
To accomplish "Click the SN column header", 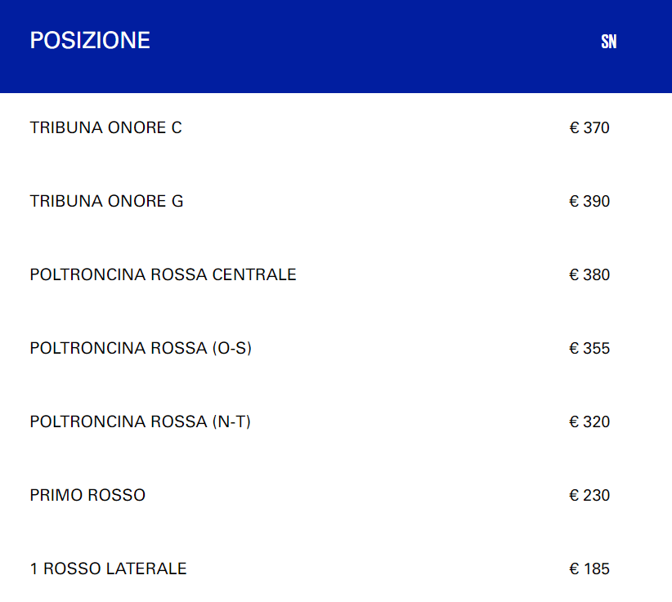I will coord(608,42).
